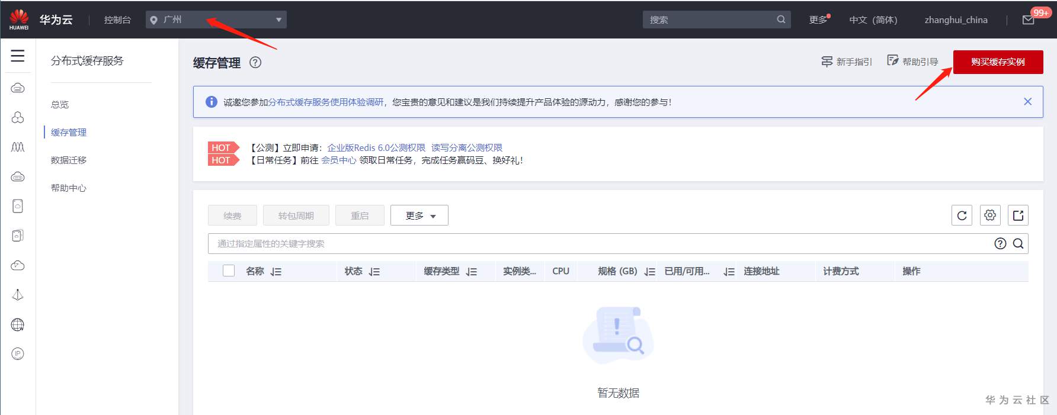Click the globe network icon in left rail
The height and width of the screenshot is (415, 1057).
point(18,324)
